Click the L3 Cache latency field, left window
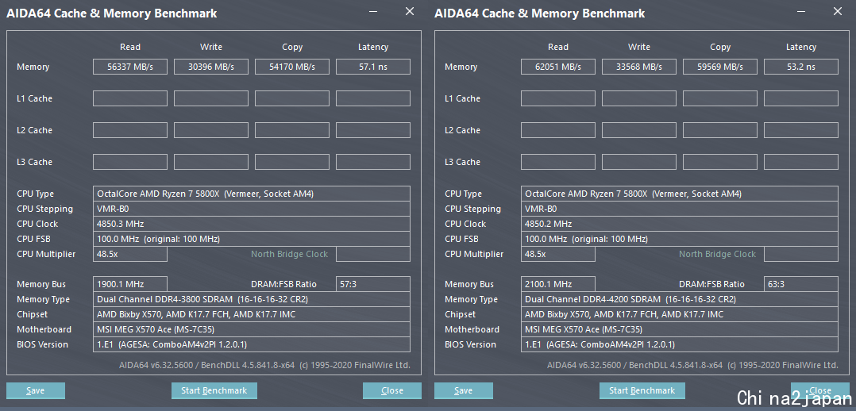This screenshot has width=856, height=411. pos(373,162)
